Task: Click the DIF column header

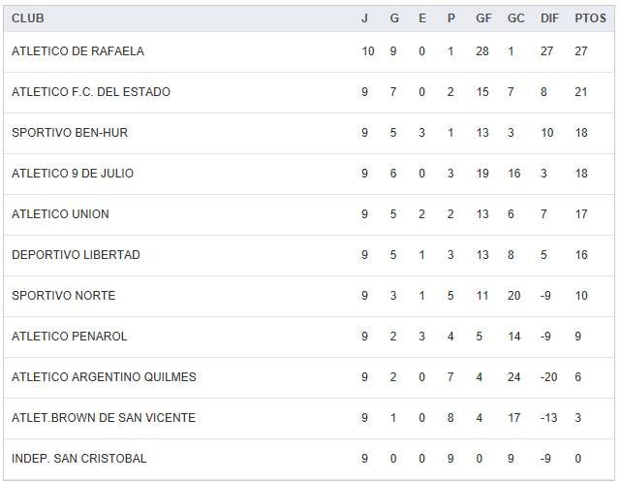Action: pyautogui.click(x=550, y=18)
